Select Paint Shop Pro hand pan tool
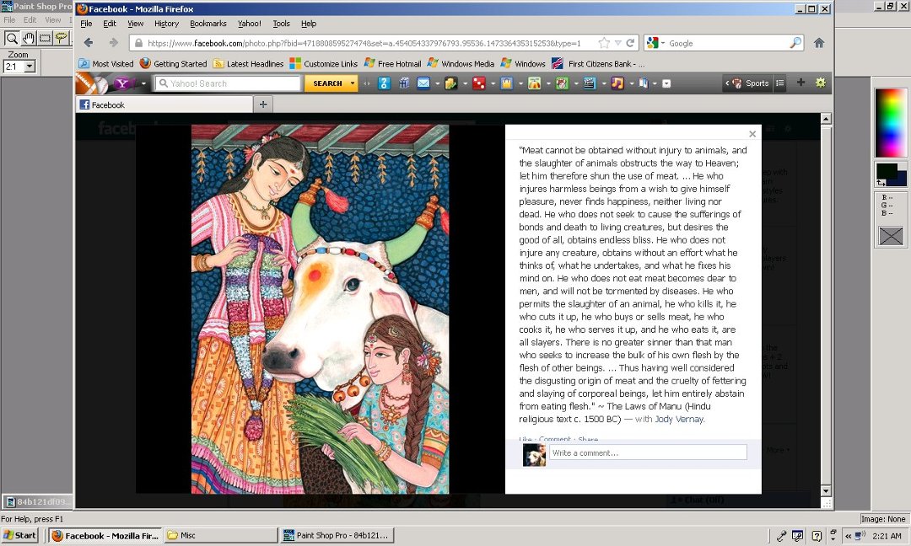This screenshot has width=911, height=546. [28, 38]
